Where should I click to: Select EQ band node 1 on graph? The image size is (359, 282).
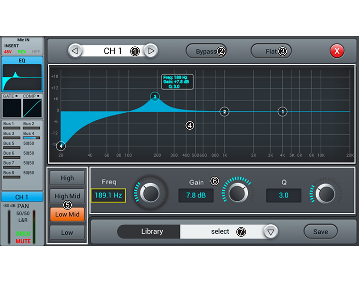click(283, 112)
